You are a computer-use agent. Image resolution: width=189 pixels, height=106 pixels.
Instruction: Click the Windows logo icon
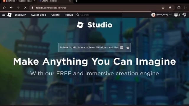121,47
